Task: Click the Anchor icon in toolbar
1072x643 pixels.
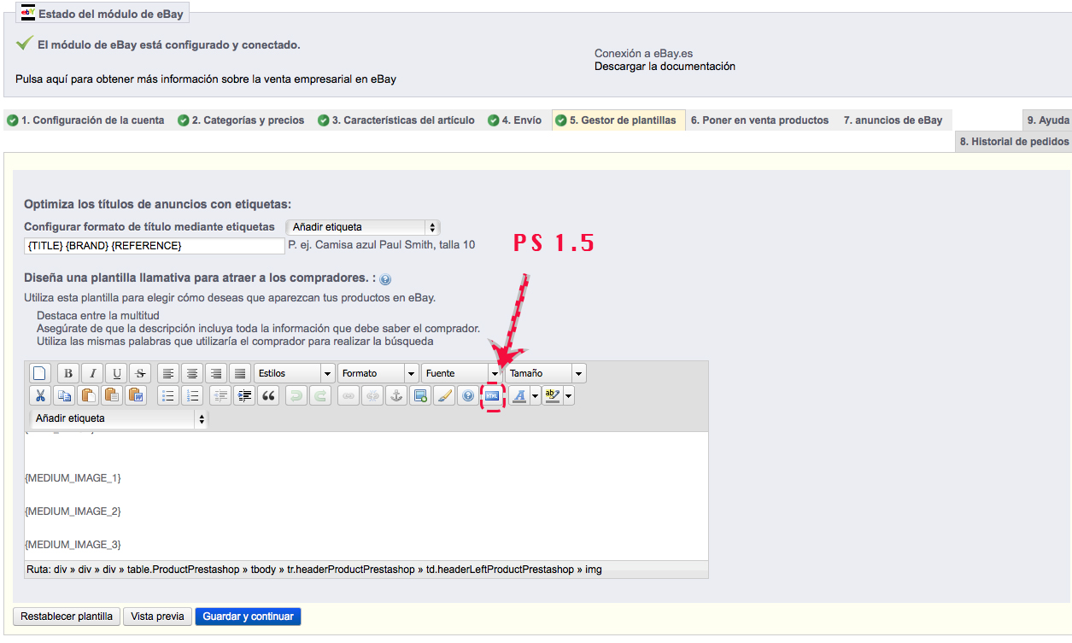Action: click(x=395, y=395)
